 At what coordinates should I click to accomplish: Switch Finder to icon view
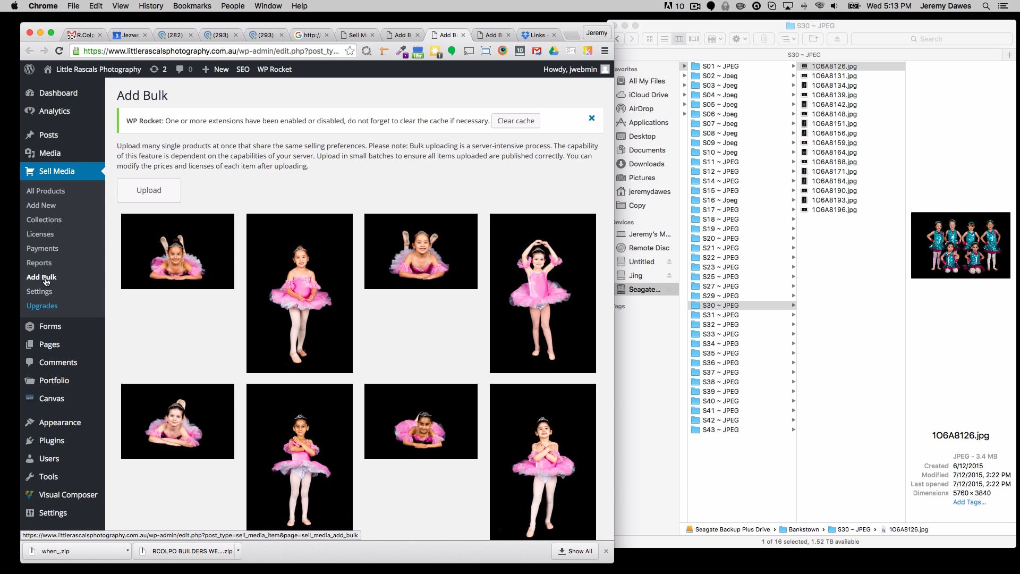point(650,39)
